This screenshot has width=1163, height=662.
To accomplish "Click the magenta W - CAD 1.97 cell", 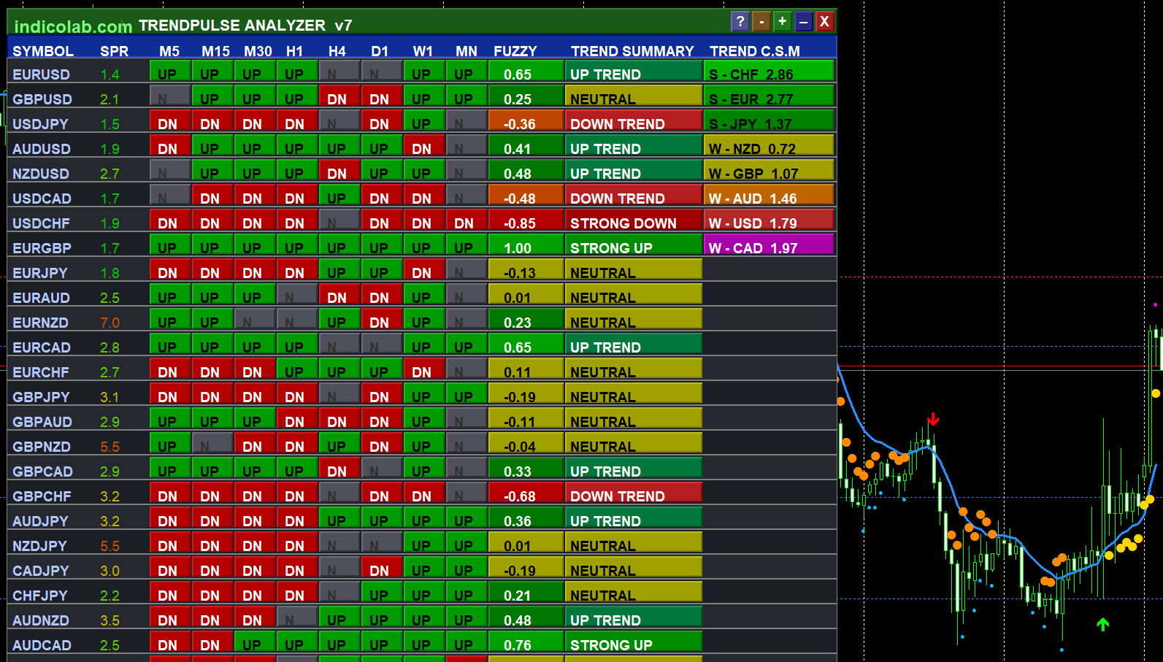I will (x=768, y=245).
